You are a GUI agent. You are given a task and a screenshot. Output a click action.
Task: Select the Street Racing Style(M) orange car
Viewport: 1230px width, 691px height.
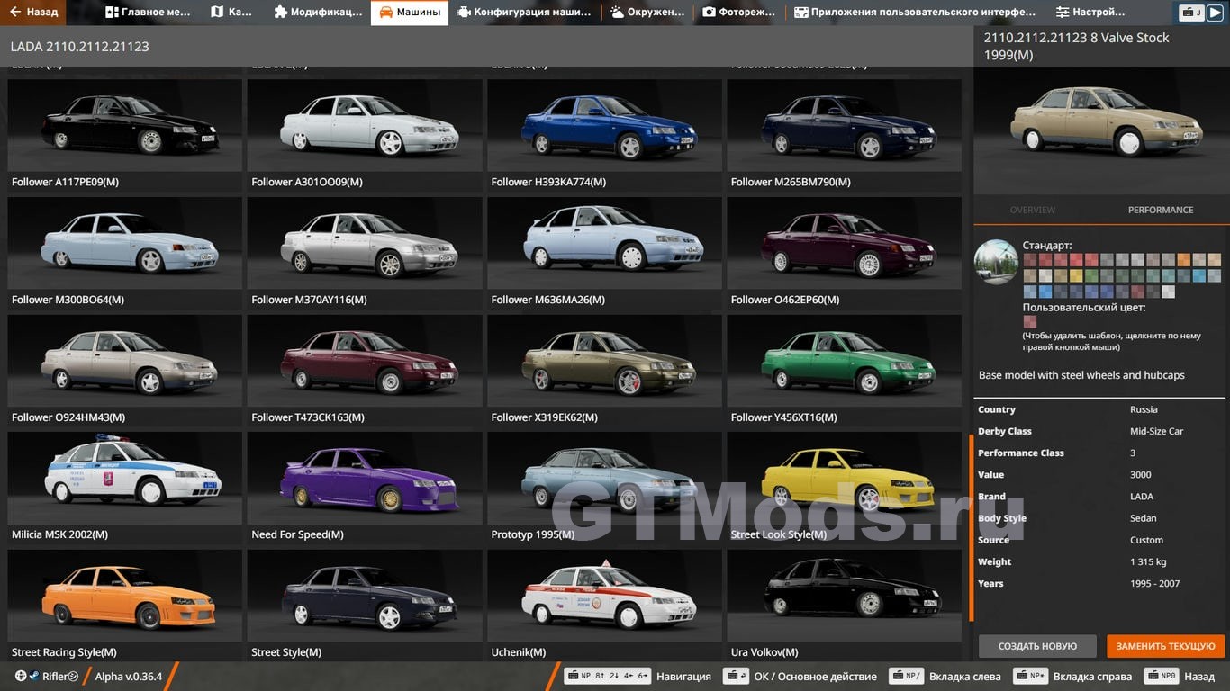tap(124, 606)
